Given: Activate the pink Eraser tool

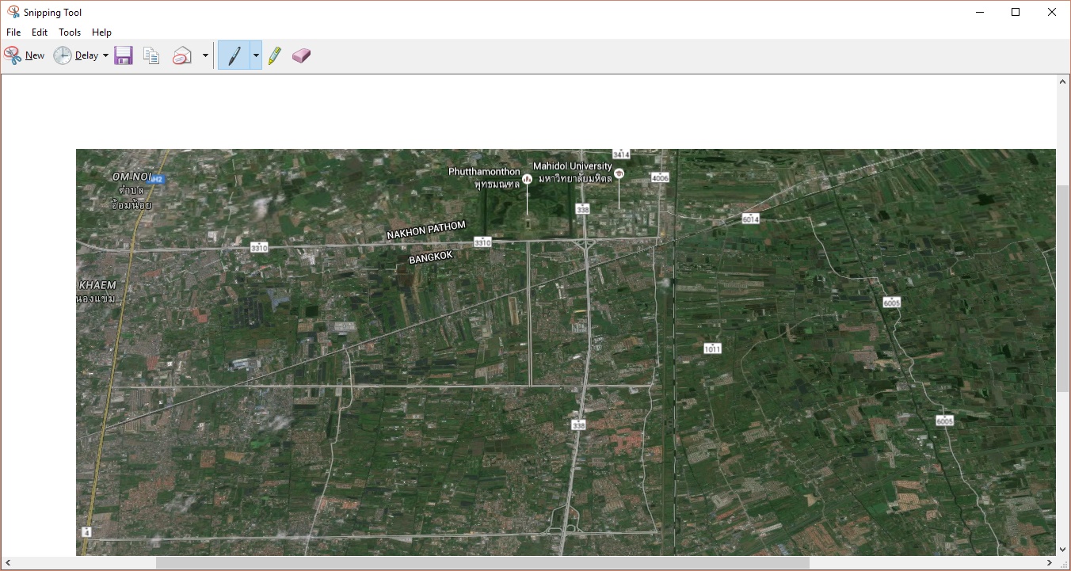Looking at the screenshot, I should click(301, 55).
